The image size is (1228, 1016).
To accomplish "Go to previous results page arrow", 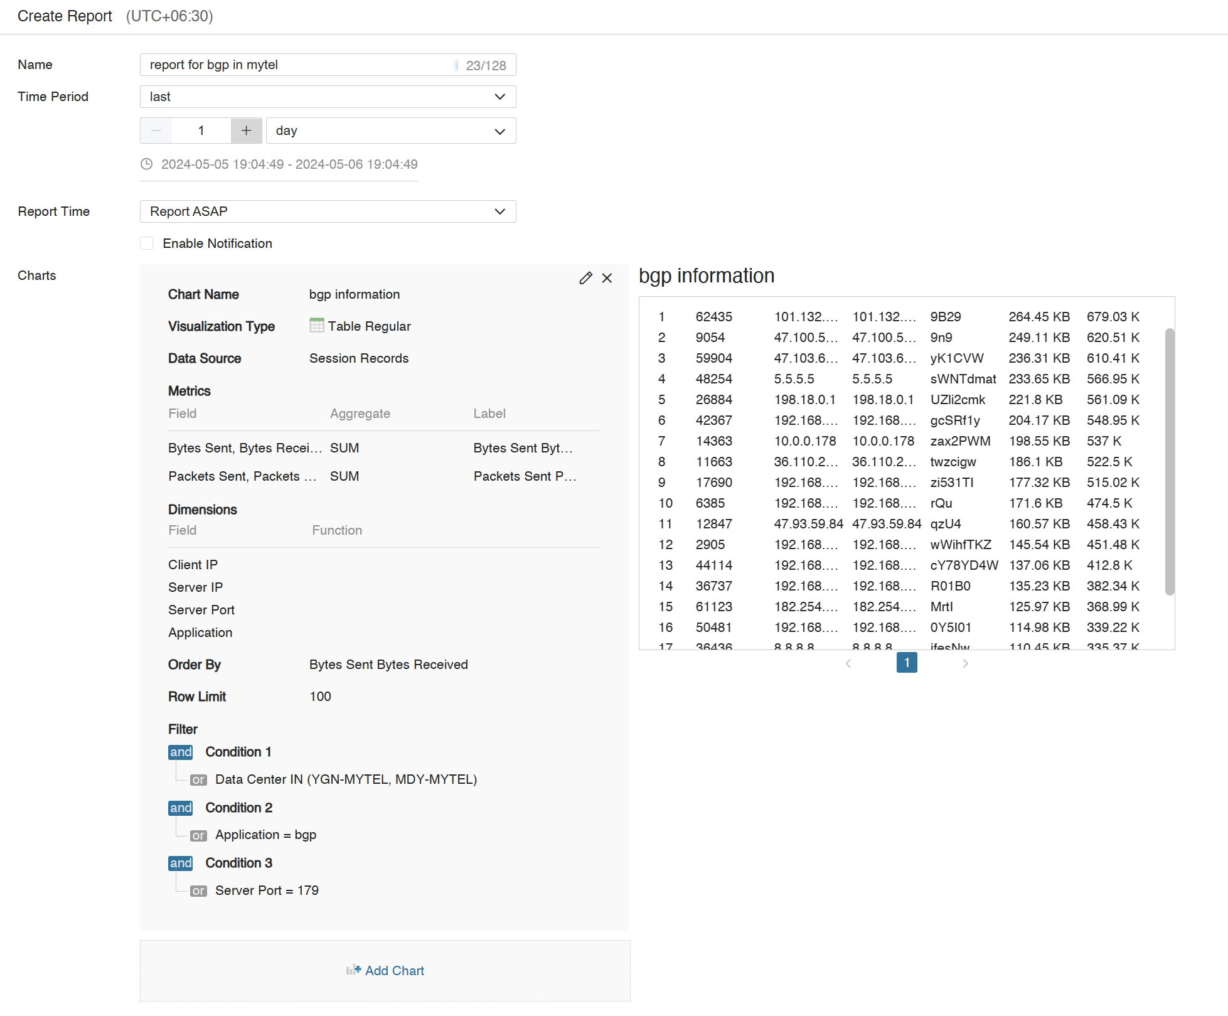I will tap(848, 663).
